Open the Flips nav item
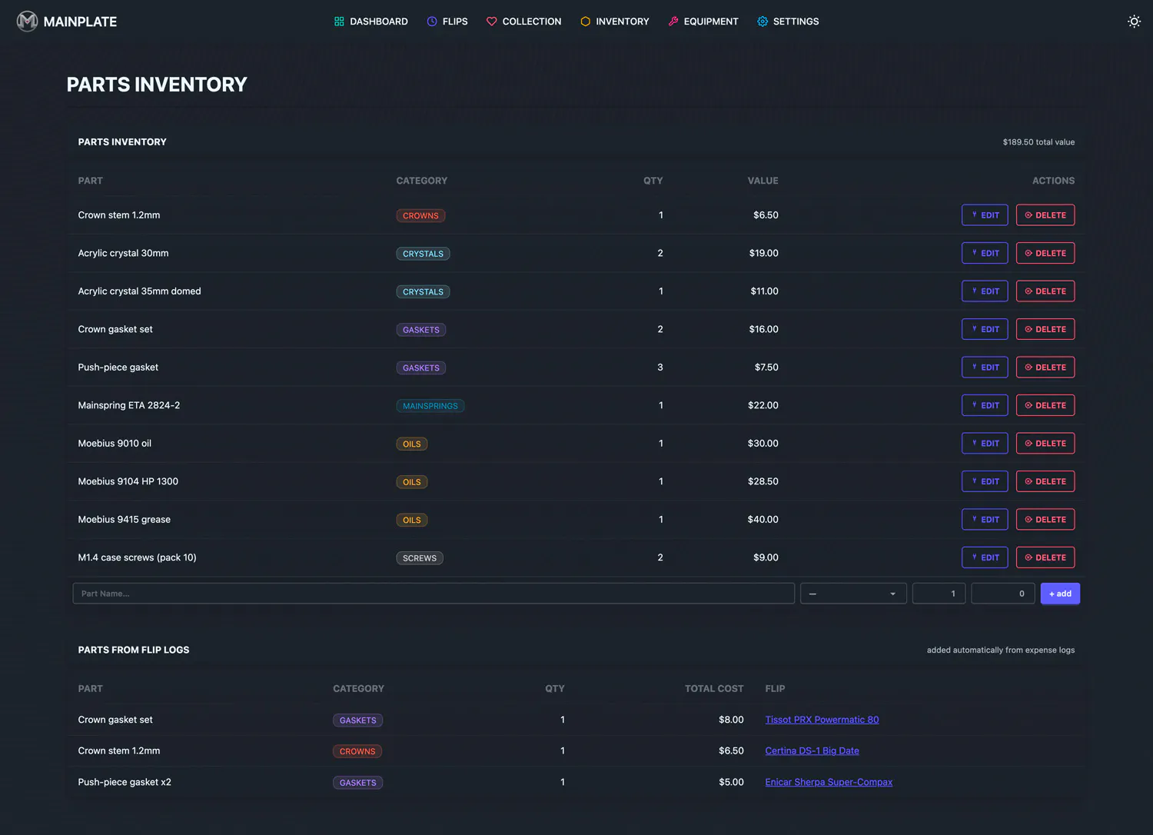This screenshot has height=835, width=1153. tap(447, 22)
